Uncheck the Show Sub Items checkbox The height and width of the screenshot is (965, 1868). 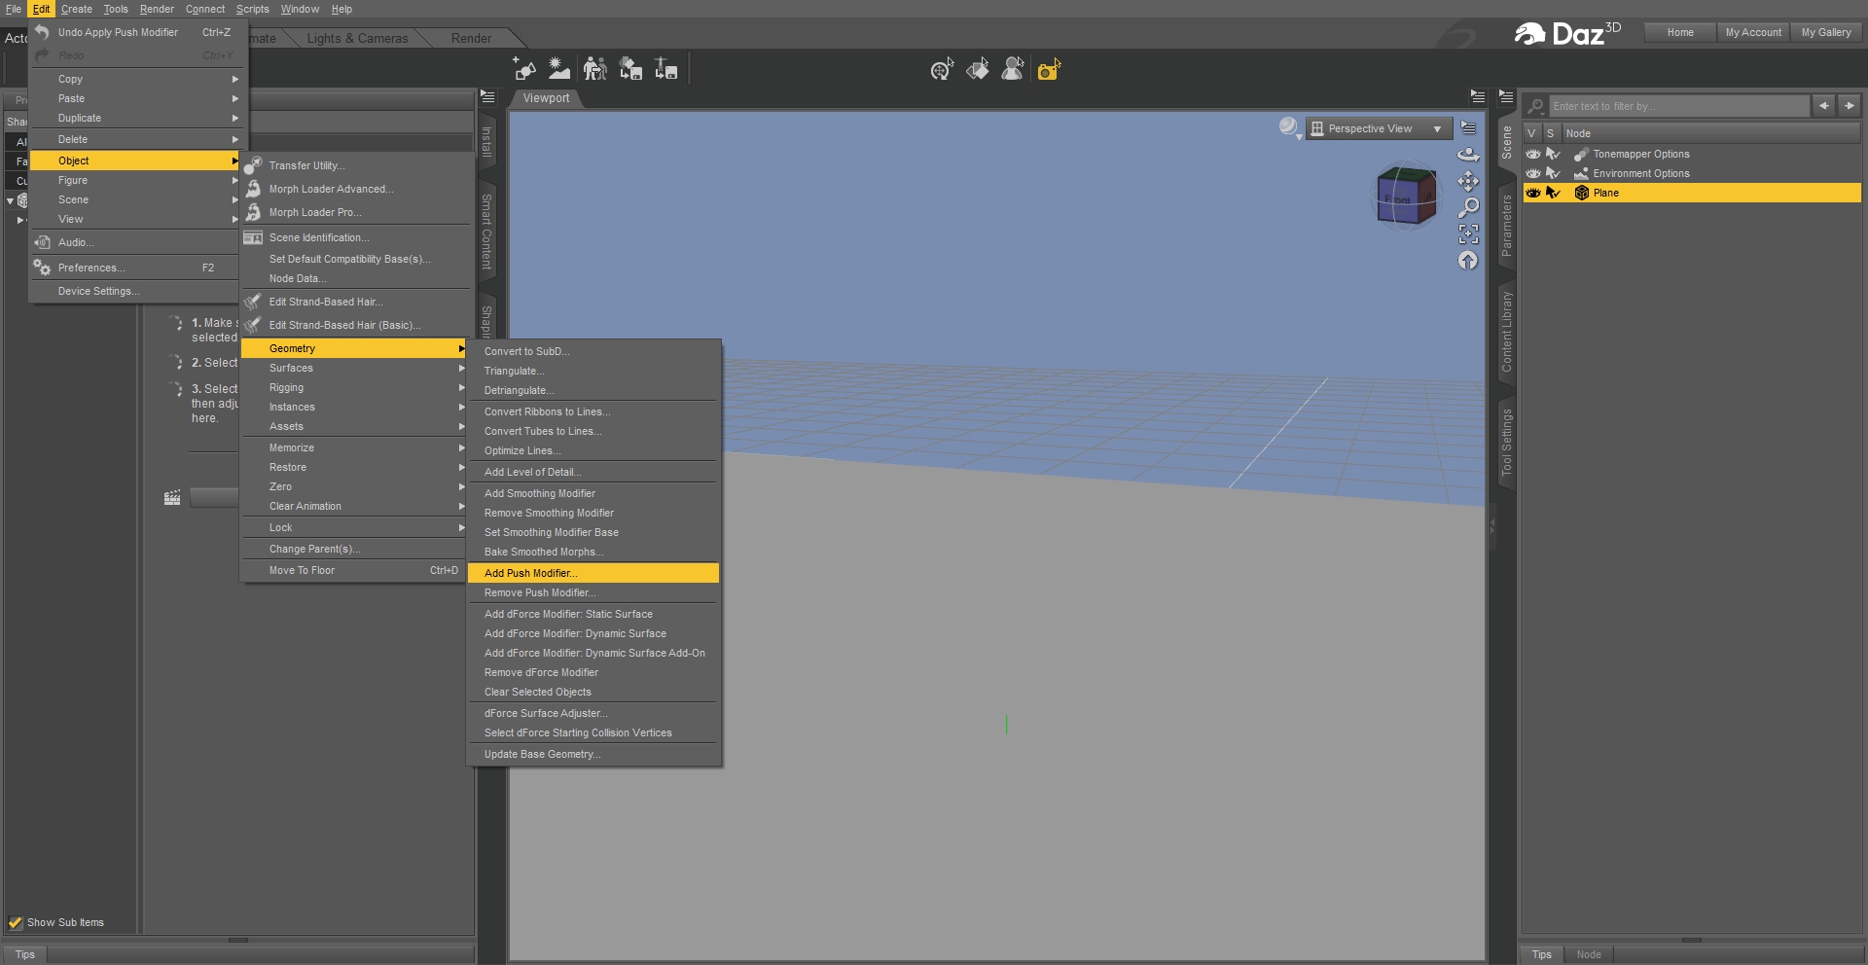coord(16,922)
